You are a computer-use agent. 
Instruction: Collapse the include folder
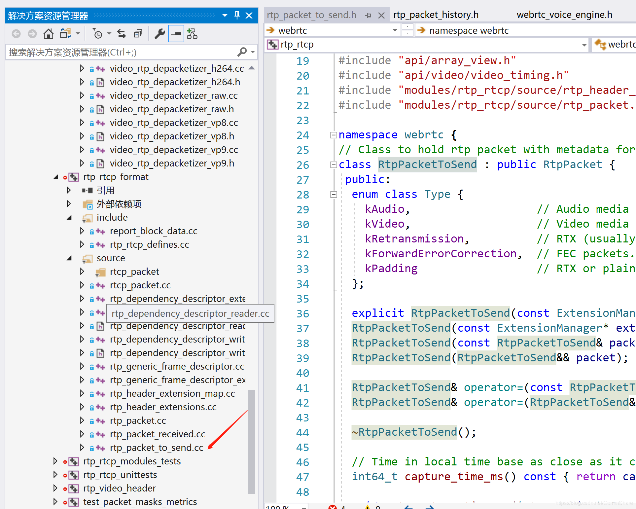point(69,218)
